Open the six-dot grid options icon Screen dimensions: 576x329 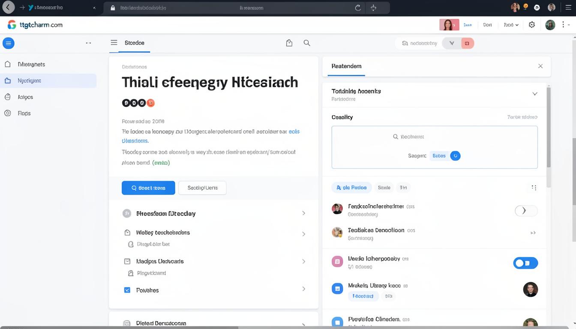tap(534, 188)
